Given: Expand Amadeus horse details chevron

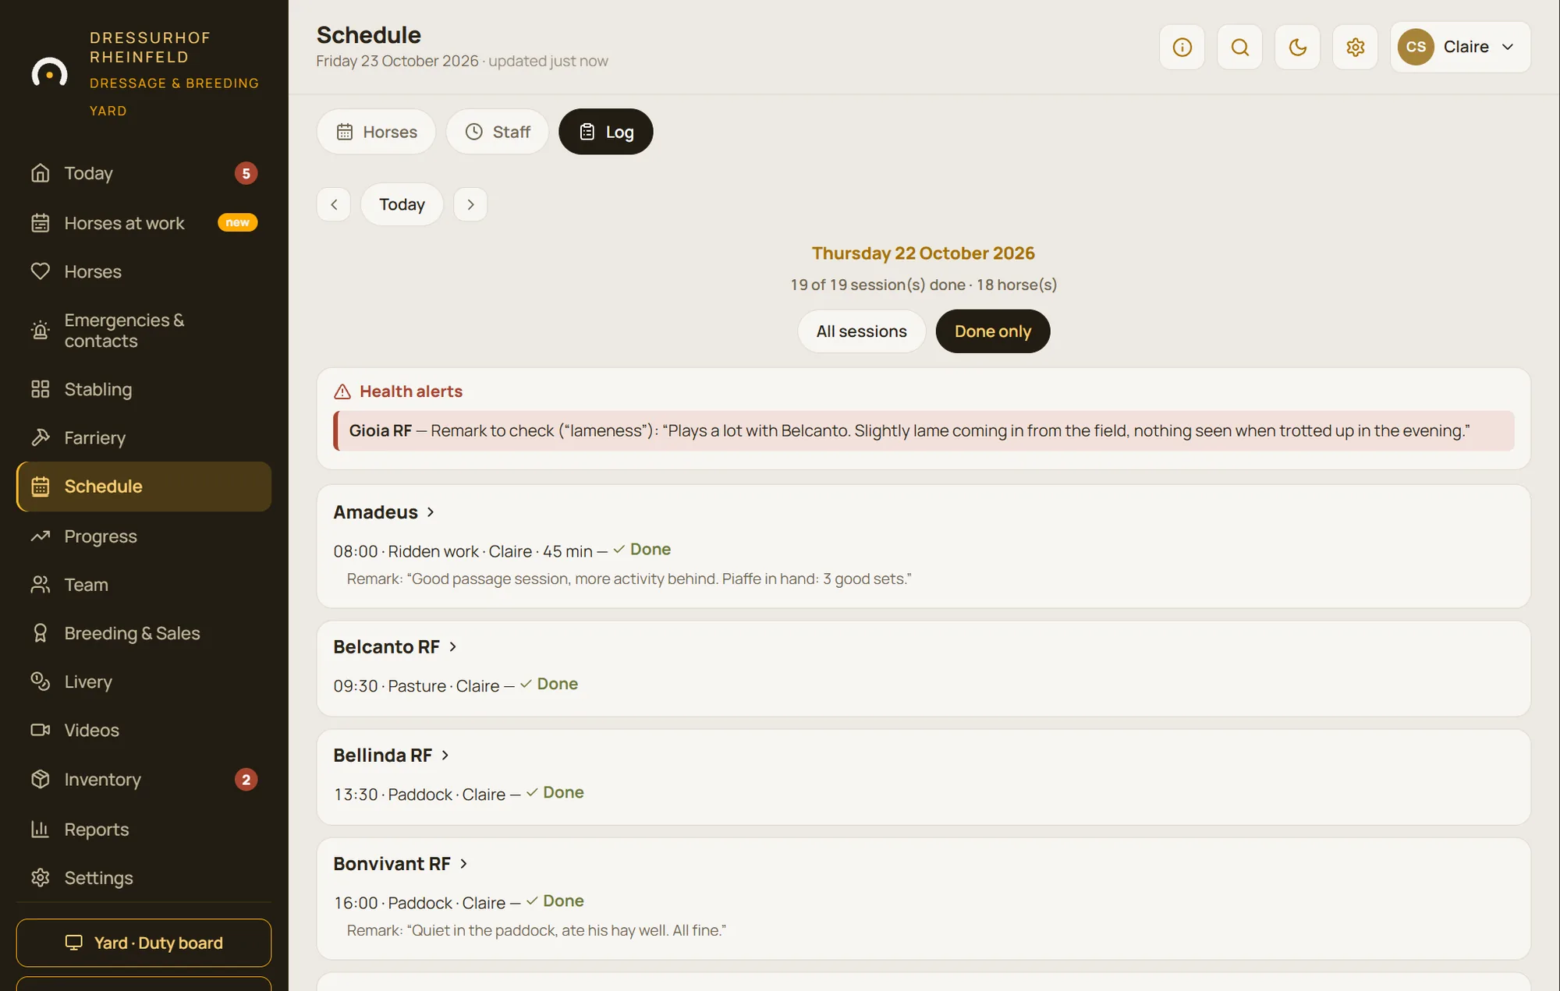Looking at the screenshot, I should (431, 512).
